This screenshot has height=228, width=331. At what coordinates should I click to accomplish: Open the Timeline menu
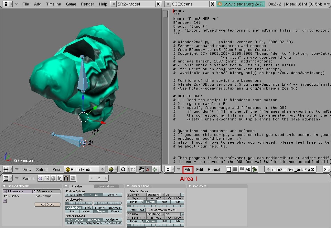[53, 4]
